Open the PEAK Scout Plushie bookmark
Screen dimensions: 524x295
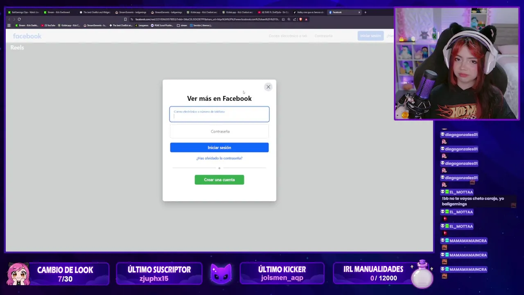pyautogui.click(x=163, y=25)
